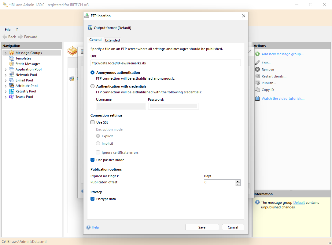Select the Restart clients icon
Image resolution: width=332 pixels, height=245 pixels.
click(x=257, y=76)
